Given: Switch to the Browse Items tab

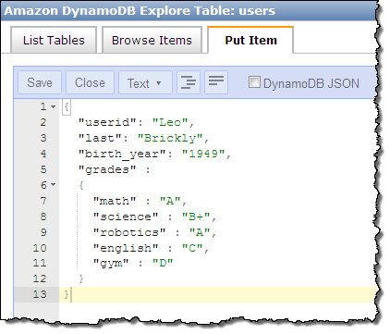Looking at the screenshot, I should pyautogui.click(x=152, y=40).
